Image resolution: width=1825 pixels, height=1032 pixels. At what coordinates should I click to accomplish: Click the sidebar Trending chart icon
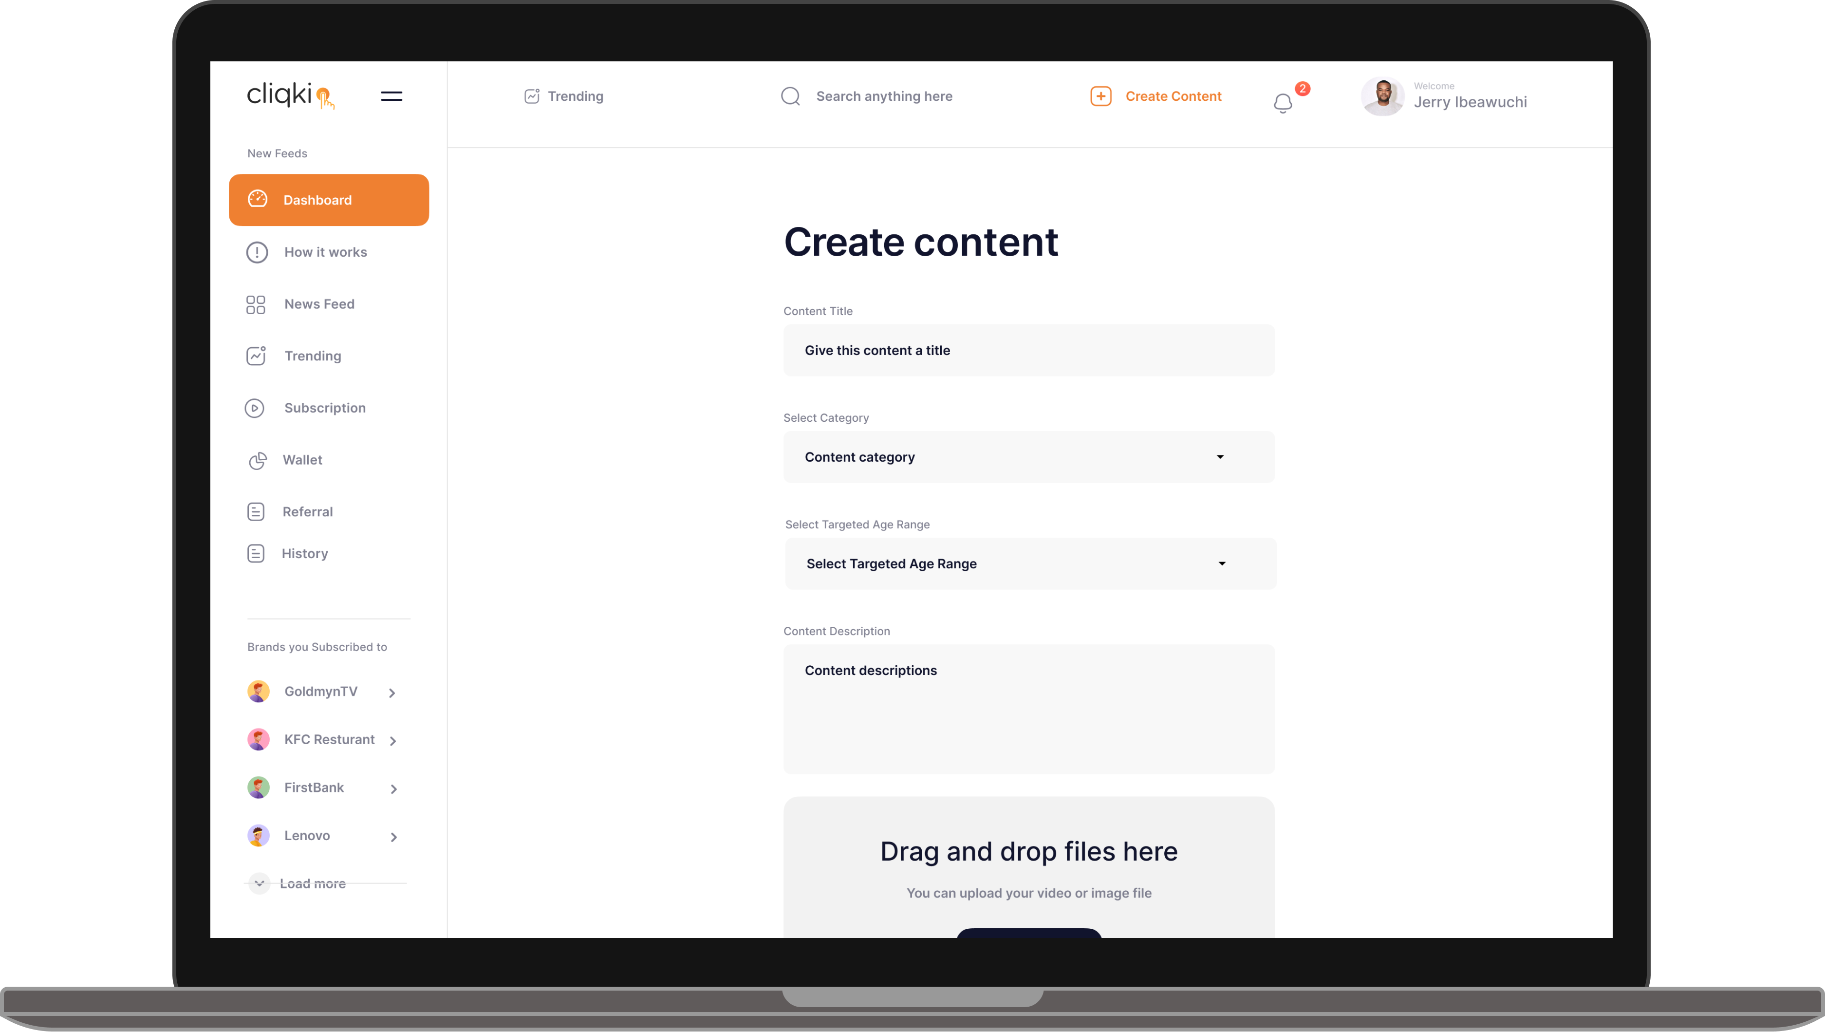tap(256, 356)
